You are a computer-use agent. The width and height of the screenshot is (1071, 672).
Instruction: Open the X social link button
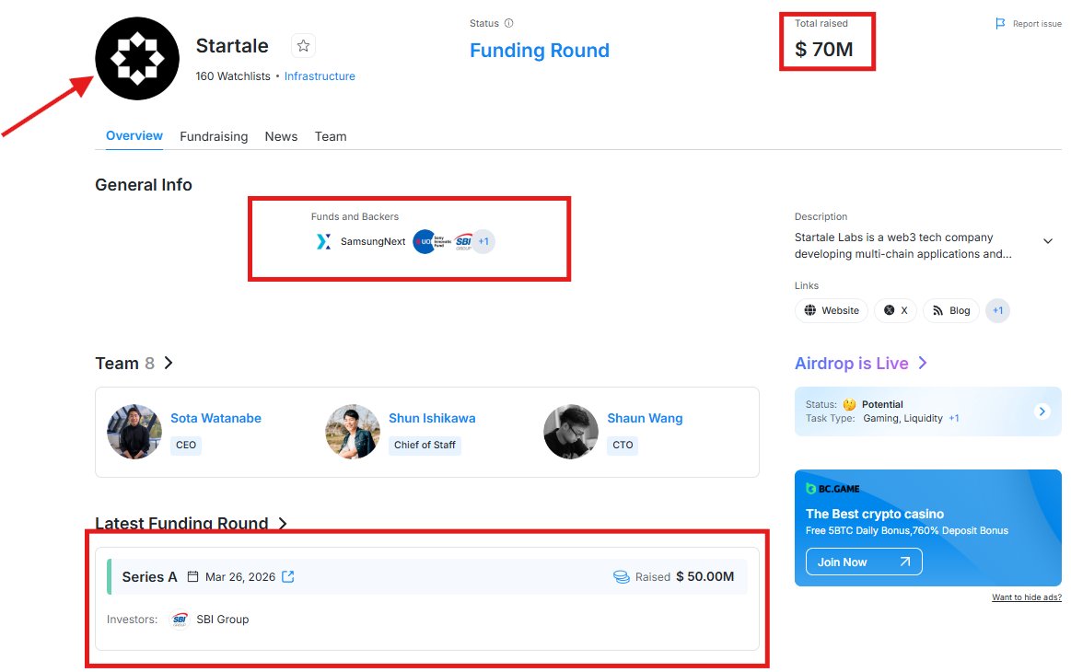(895, 311)
